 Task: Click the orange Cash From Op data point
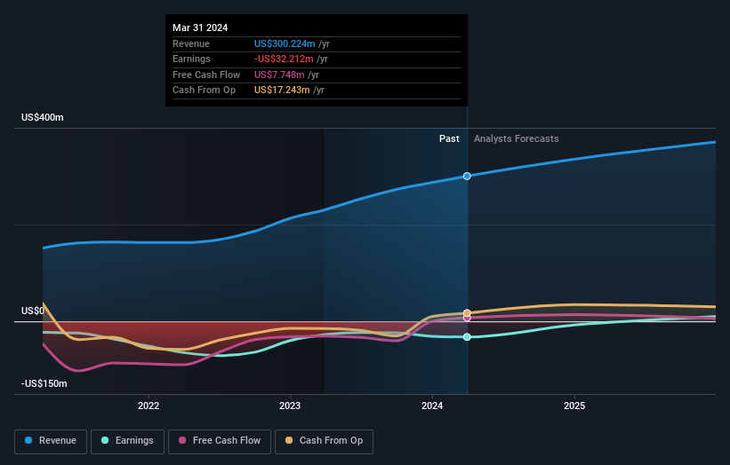[x=467, y=312]
